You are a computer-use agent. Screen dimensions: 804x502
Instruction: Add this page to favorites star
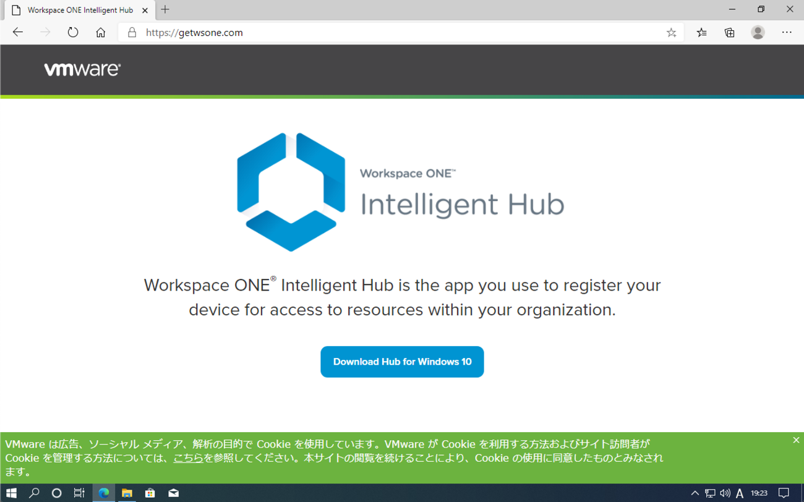[671, 33]
